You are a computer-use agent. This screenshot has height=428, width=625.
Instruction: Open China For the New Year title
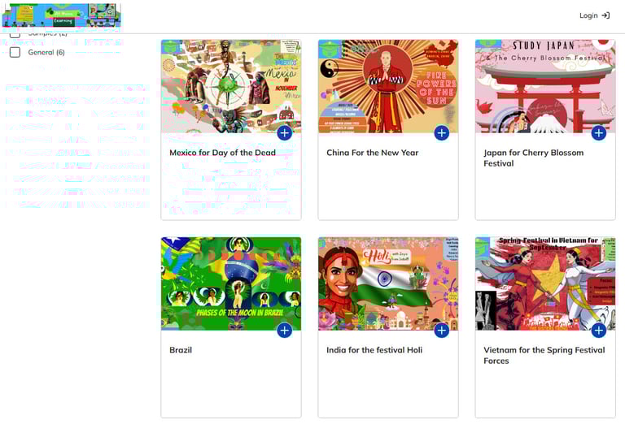[x=372, y=153]
